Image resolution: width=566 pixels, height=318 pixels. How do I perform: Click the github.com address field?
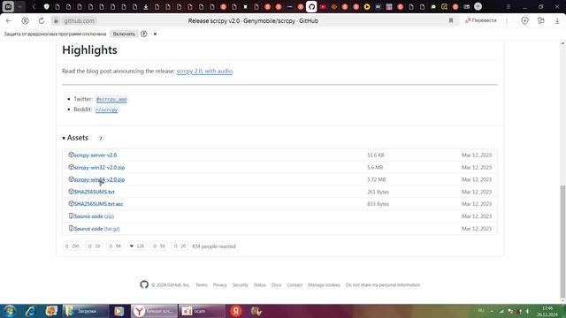(x=79, y=21)
